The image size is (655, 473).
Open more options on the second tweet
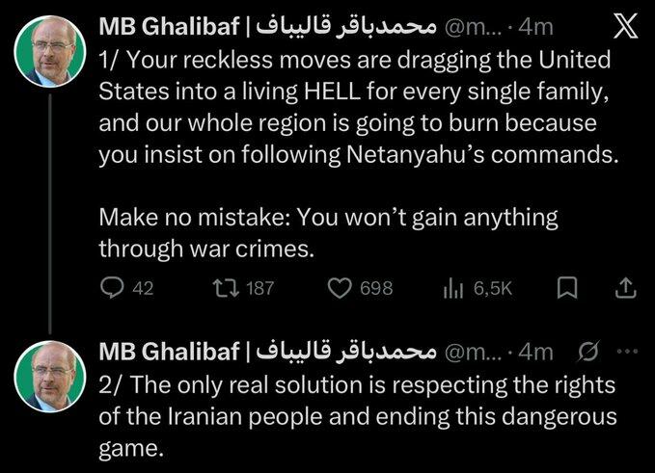[x=627, y=353]
